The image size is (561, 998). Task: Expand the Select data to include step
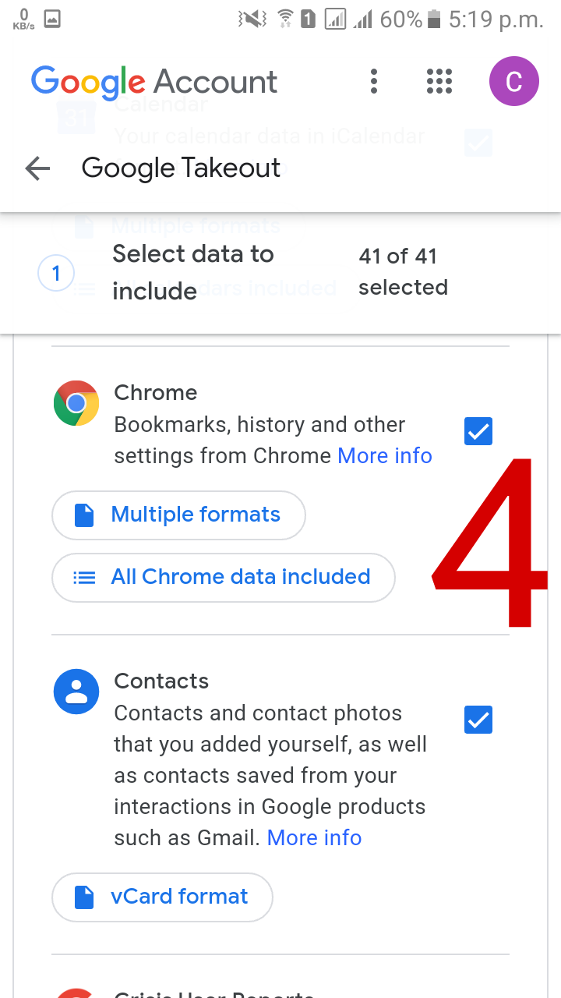click(x=193, y=272)
